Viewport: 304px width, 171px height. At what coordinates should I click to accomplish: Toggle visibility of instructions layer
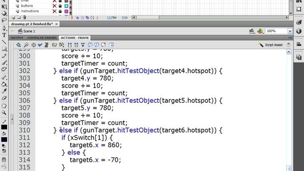(x=55, y=11)
